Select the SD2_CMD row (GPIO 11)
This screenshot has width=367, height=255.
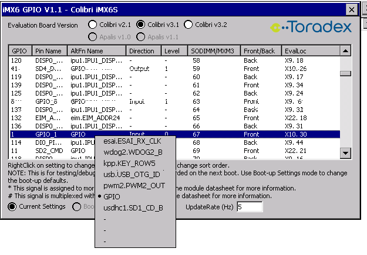click(174, 151)
